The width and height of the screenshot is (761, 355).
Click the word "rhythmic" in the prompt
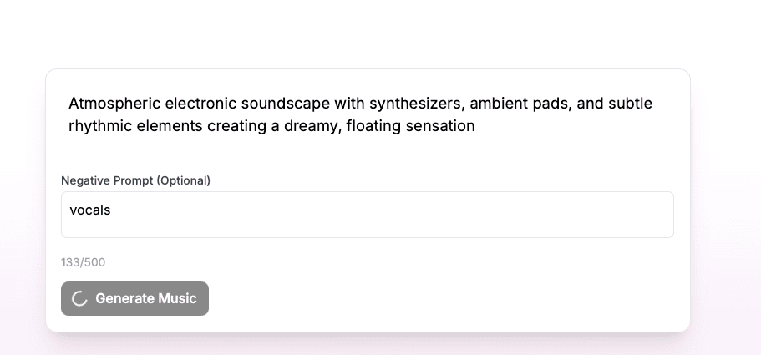pos(98,126)
